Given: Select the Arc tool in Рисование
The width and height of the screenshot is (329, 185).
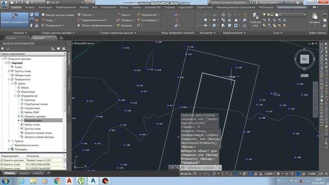Looking at the screenshot, I should coord(206,15).
